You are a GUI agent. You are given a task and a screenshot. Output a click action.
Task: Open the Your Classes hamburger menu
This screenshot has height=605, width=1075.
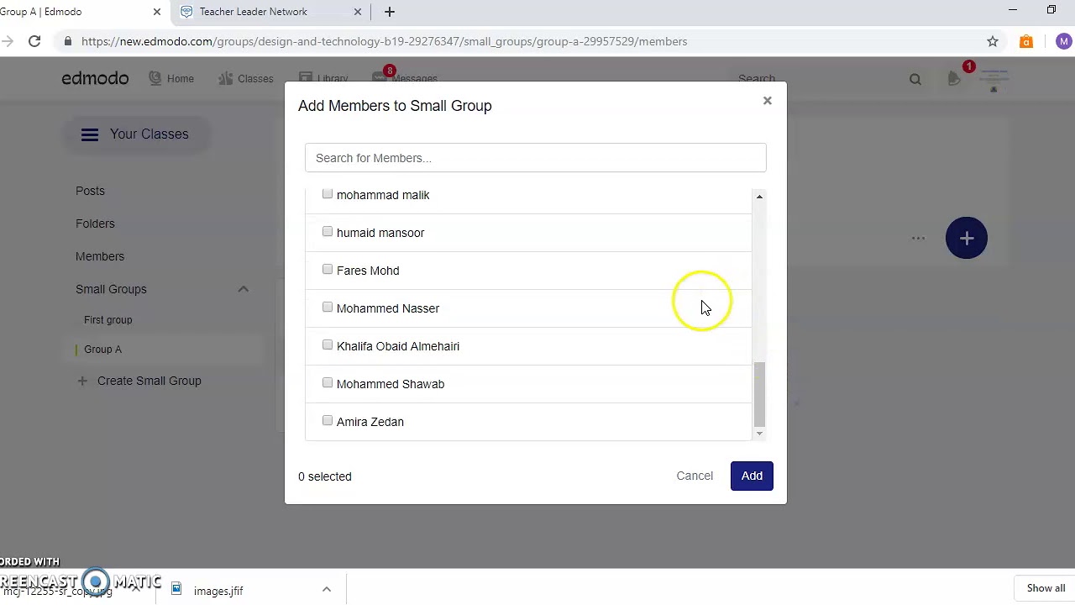pyautogui.click(x=90, y=134)
